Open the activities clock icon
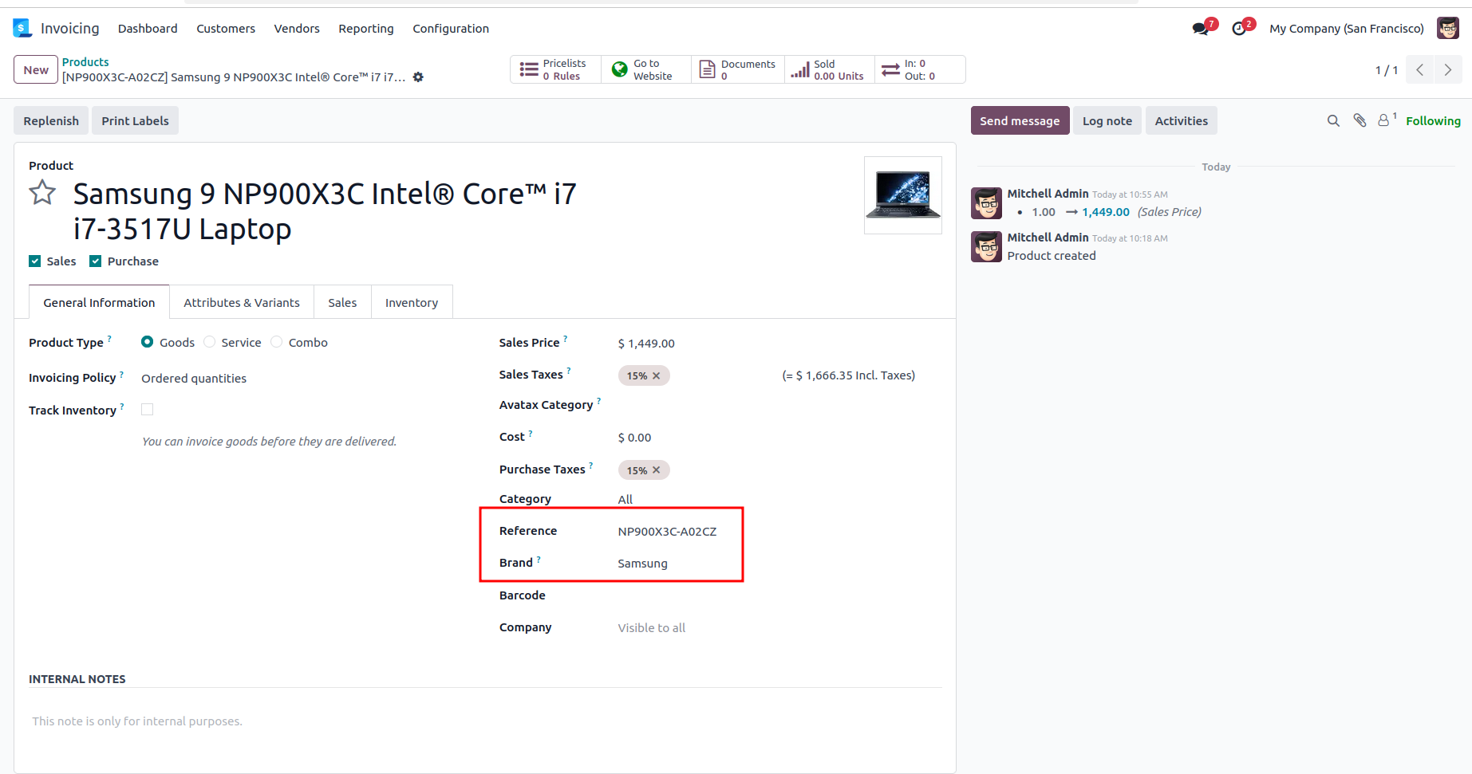 [1239, 29]
